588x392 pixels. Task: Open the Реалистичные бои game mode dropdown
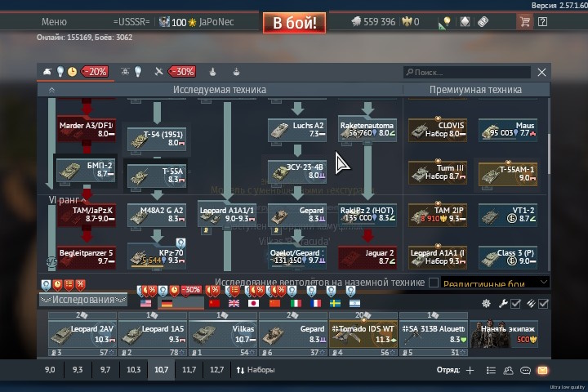[x=495, y=283]
